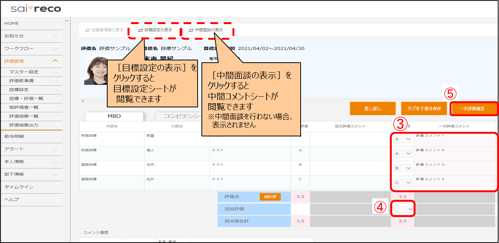Expand the お知らせ sidebar chevron
Screen dimensions: 499x243
pos(55,36)
